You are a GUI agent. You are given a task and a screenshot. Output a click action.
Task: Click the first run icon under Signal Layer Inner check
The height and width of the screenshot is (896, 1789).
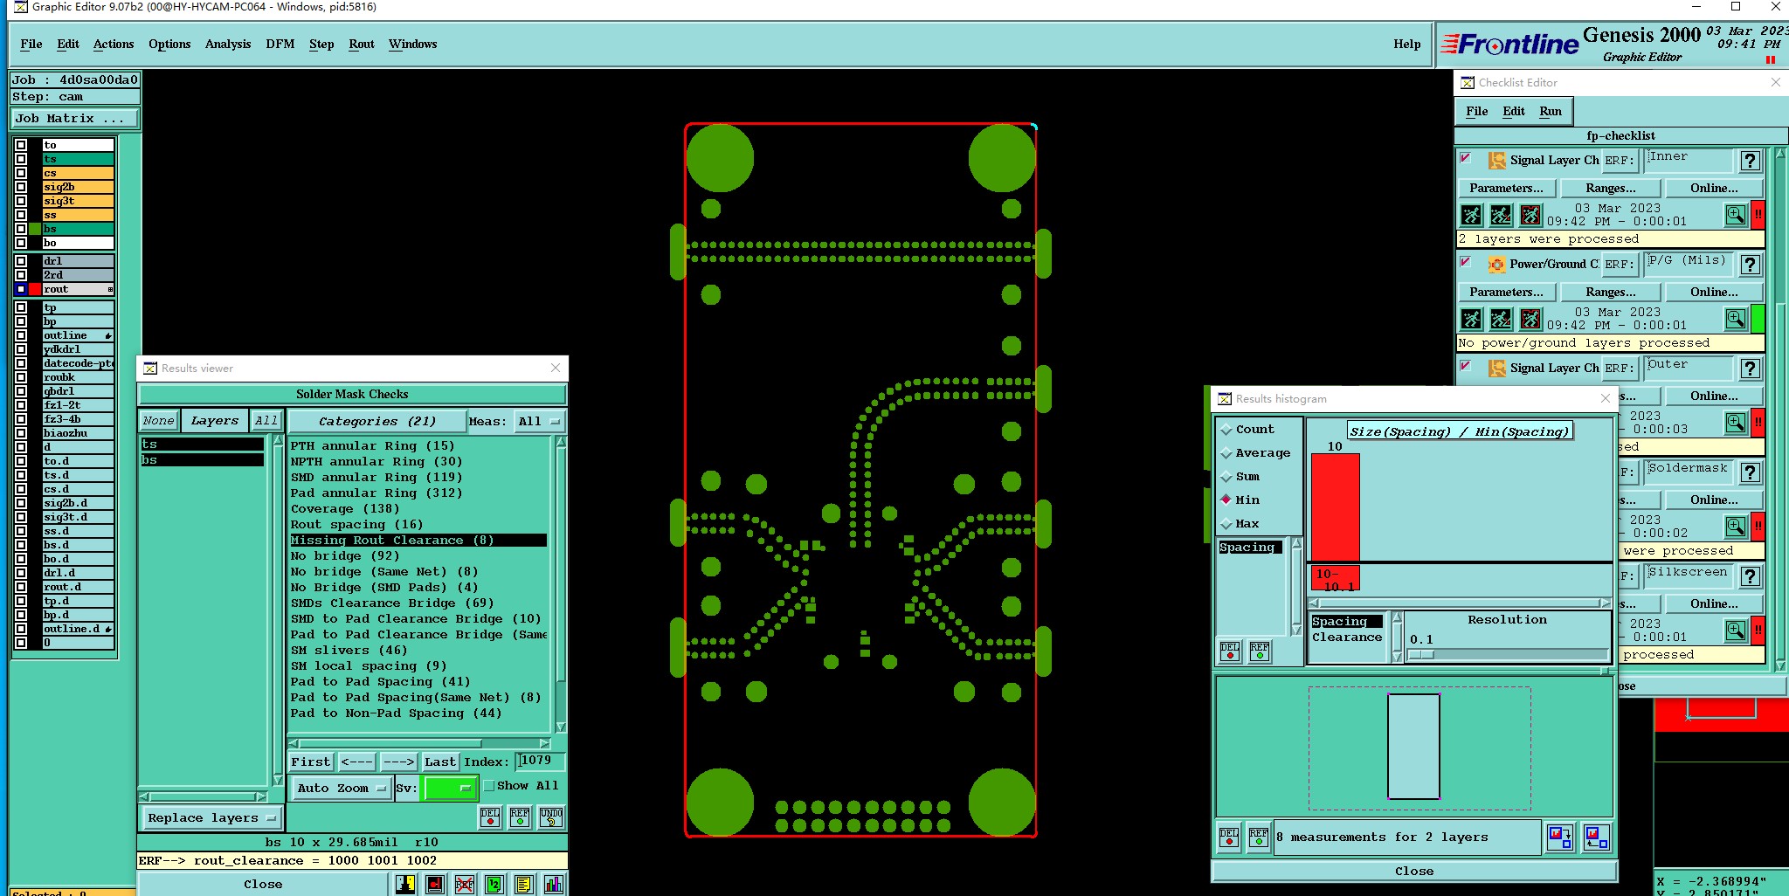coord(1472,215)
